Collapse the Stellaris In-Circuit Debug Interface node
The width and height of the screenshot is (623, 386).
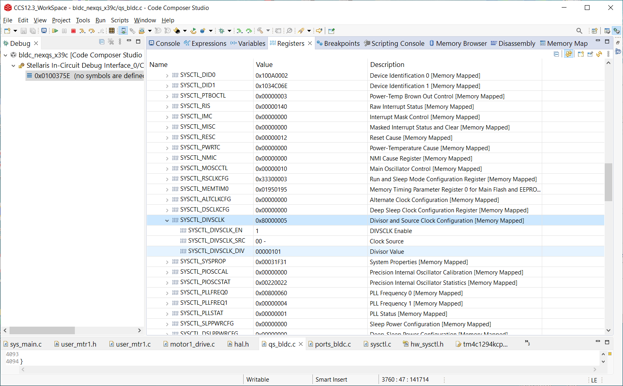pyautogui.click(x=13, y=66)
